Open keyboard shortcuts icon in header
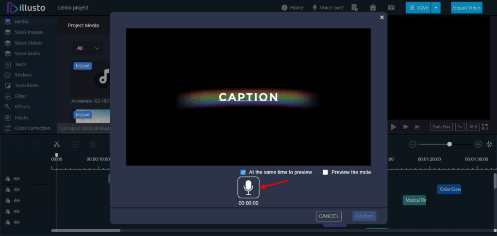 391,8
